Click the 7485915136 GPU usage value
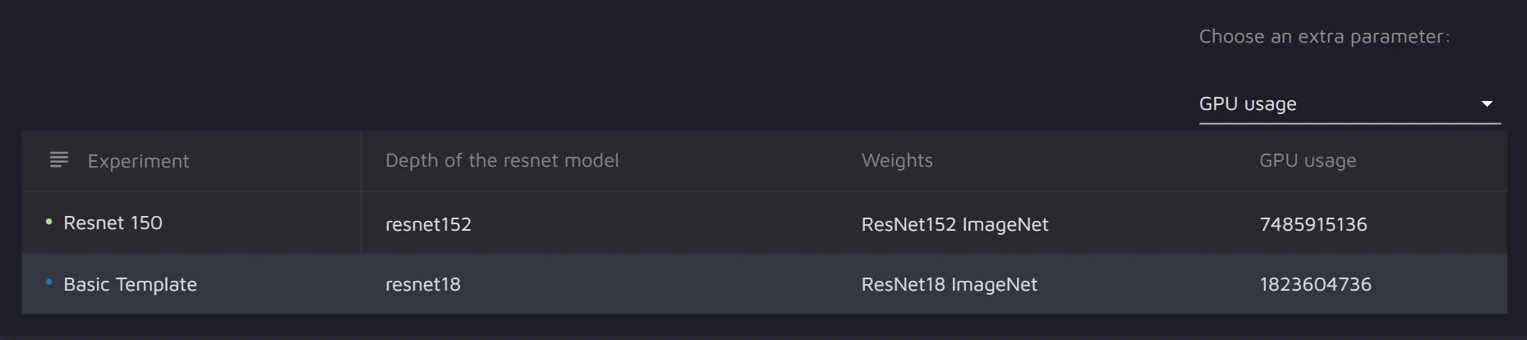Image resolution: width=1527 pixels, height=340 pixels. click(1313, 224)
